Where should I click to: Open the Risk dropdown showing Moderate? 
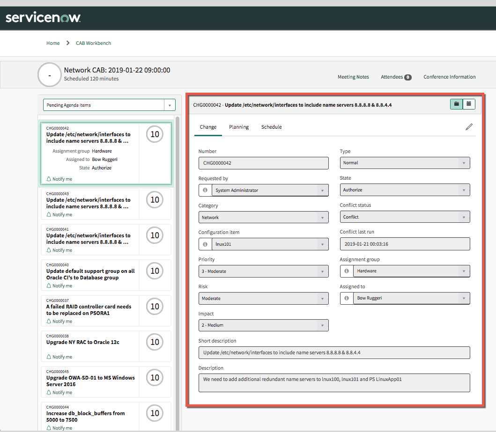tap(264, 298)
